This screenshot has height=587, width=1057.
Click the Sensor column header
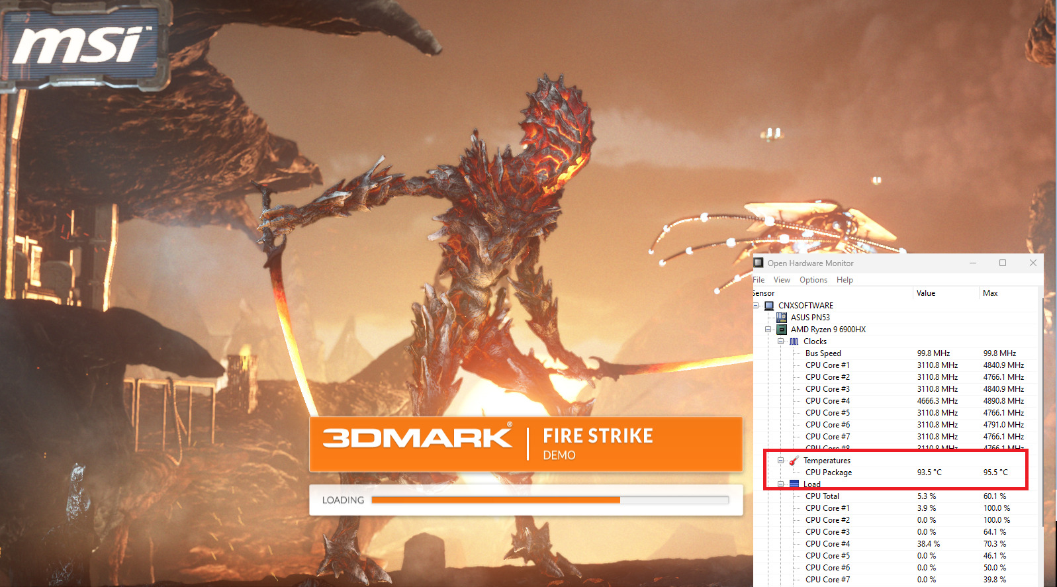click(x=832, y=293)
